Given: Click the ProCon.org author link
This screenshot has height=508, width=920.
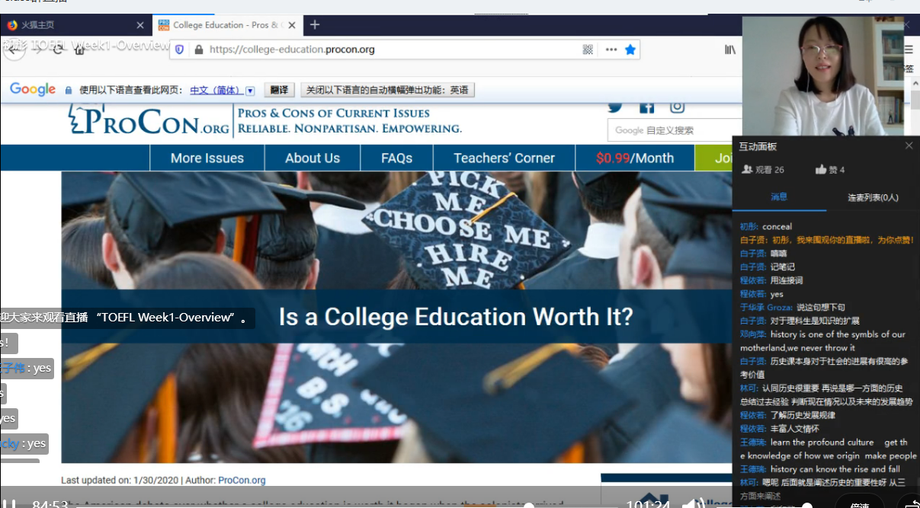Looking at the screenshot, I should [242, 481].
